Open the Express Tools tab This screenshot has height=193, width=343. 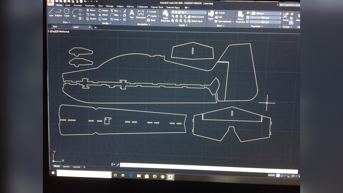click(x=157, y=7)
